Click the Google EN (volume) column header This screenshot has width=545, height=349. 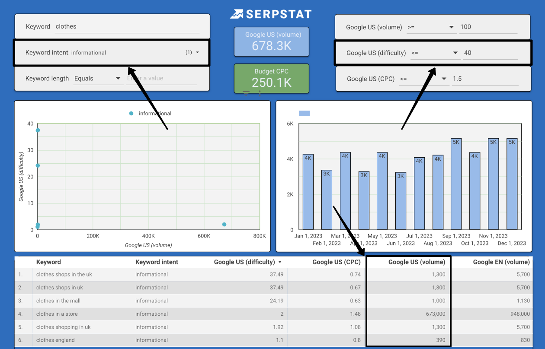[x=501, y=262]
